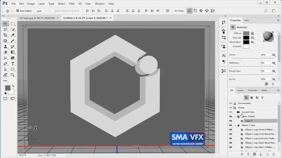The height and width of the screenshot is (158, 282).
Task: Switch to the Info panel tab
Action: (247, 20)
